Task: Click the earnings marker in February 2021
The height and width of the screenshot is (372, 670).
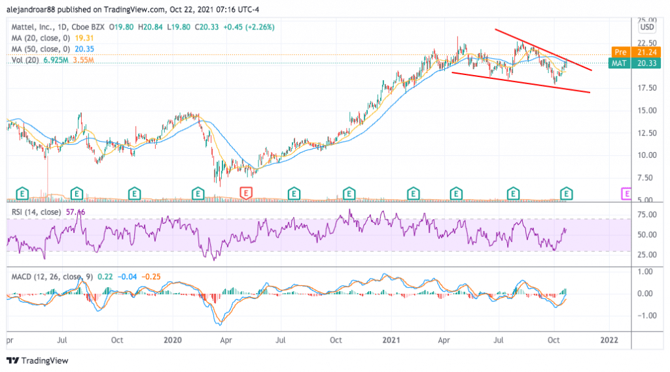Action: pos(414,193)
